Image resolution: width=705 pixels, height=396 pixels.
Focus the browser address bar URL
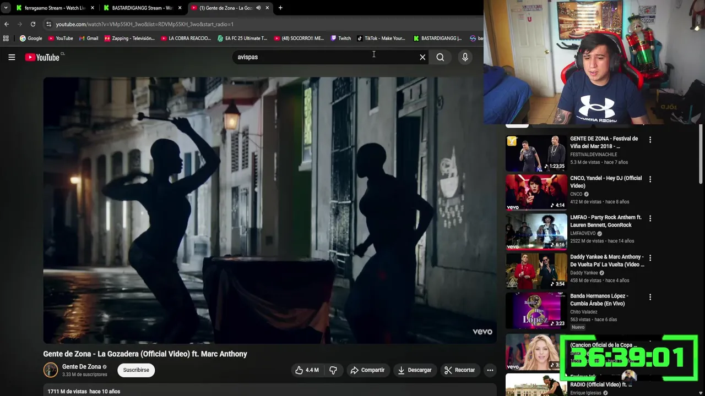point(144,24)
